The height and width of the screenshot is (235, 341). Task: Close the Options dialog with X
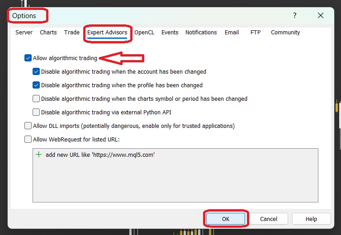point(321,15)
